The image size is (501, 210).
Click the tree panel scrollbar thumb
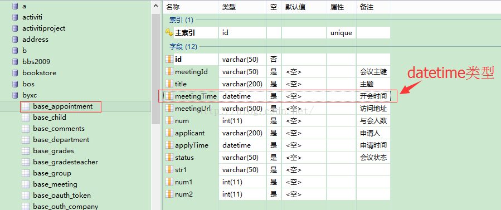(x=155, y=69)
